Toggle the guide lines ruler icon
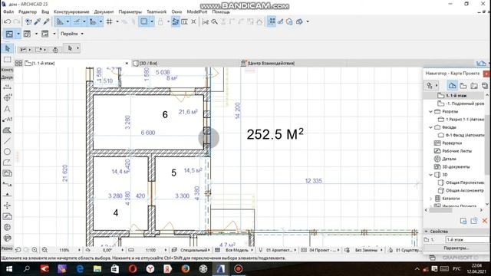 pyautogui.click(x=60, y=21)
